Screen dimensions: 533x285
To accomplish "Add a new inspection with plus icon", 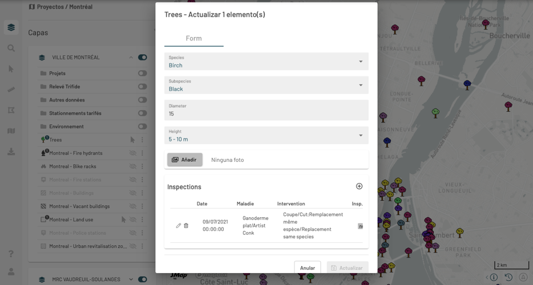I will pos(359,186).
